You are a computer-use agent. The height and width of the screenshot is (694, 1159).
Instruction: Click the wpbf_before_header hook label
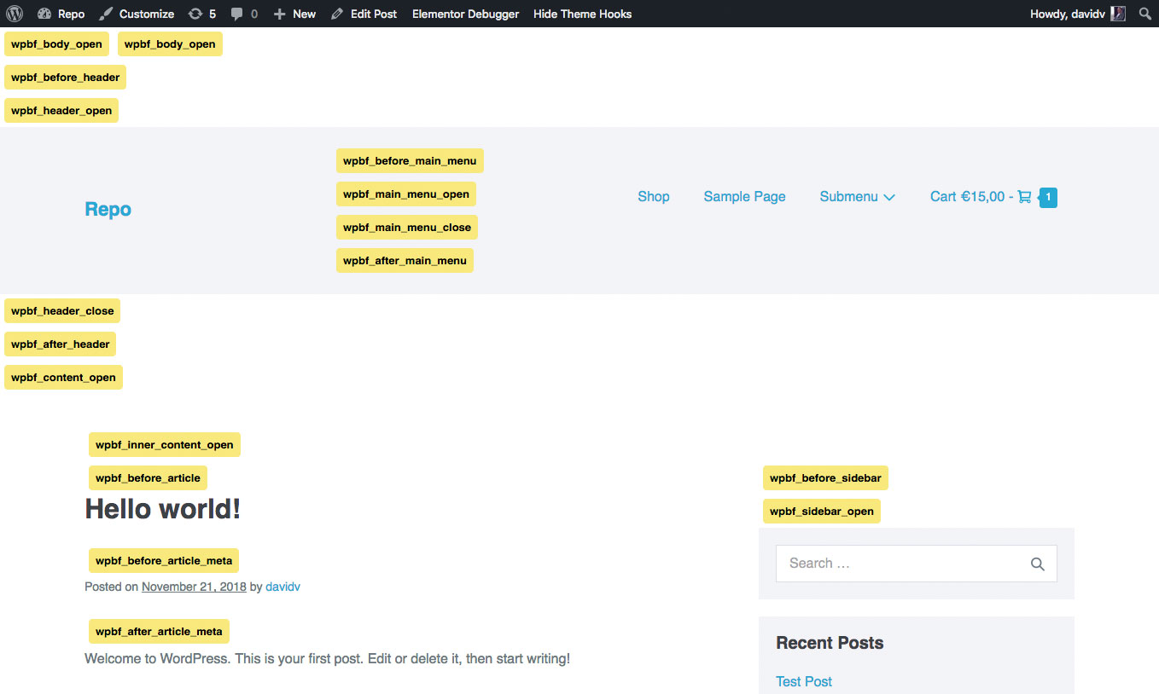click(66, 77)
